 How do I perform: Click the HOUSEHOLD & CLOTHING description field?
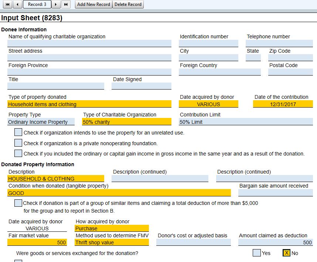coord(56,178)
